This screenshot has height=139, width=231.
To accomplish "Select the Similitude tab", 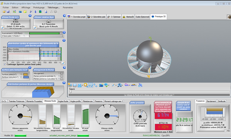I will coord(222,101).
